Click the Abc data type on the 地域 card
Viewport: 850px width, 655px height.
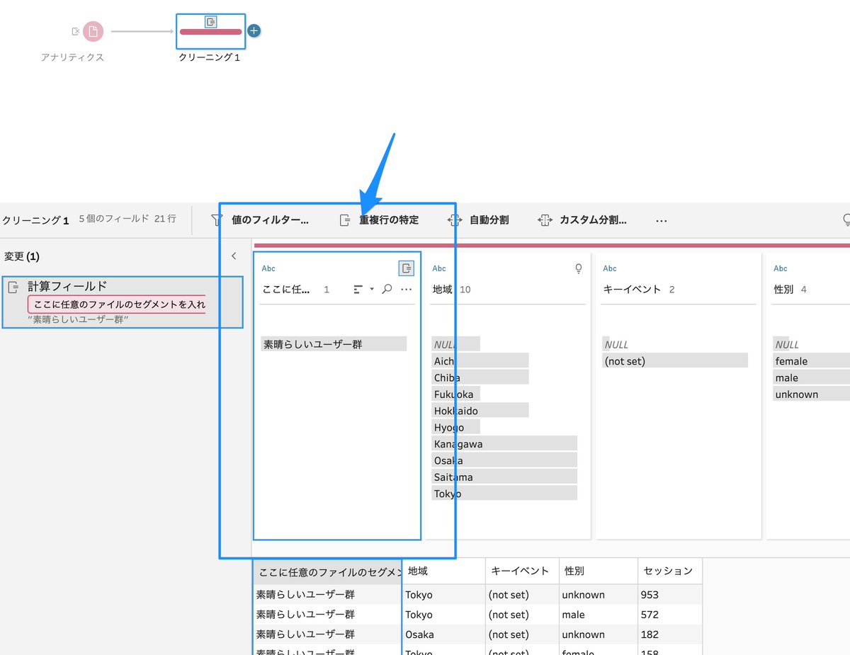[439, 268]
